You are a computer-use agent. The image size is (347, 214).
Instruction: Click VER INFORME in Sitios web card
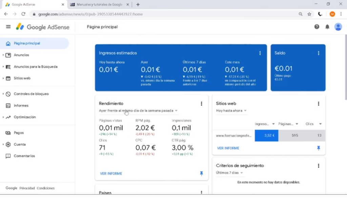(x=228, y=148)
